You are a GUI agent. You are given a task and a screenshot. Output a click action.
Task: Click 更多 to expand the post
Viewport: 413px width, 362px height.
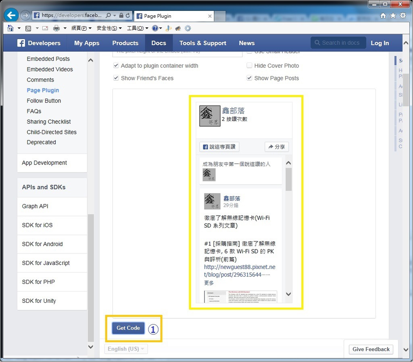209,283
